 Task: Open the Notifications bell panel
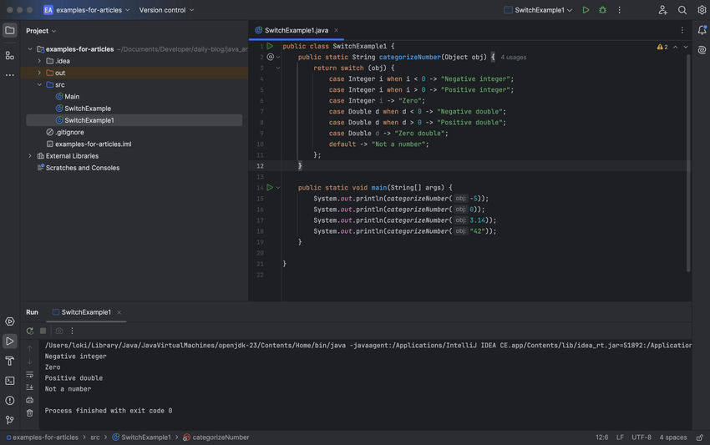click(x=702, y=30)
